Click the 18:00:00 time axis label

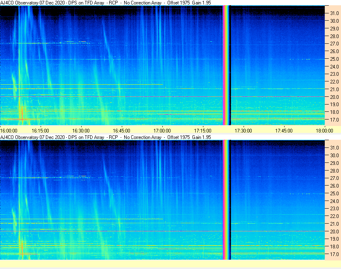324,131
